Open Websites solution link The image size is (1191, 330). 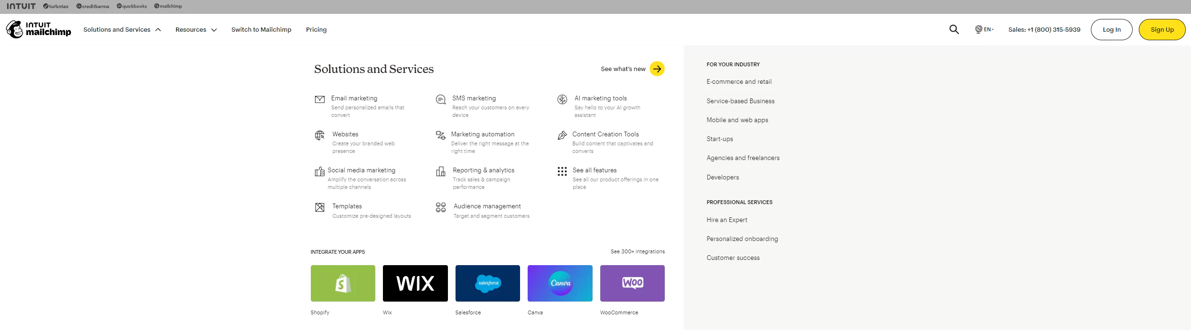click(345, 134)
